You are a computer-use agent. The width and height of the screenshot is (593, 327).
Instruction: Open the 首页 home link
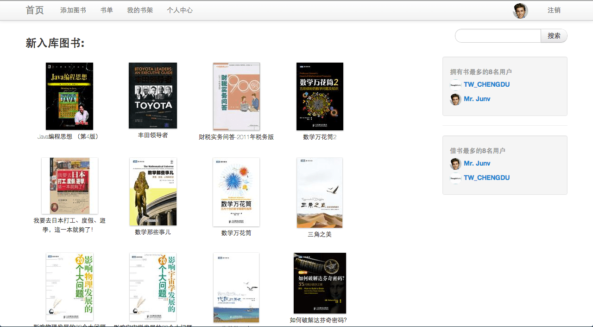(35, 10)
